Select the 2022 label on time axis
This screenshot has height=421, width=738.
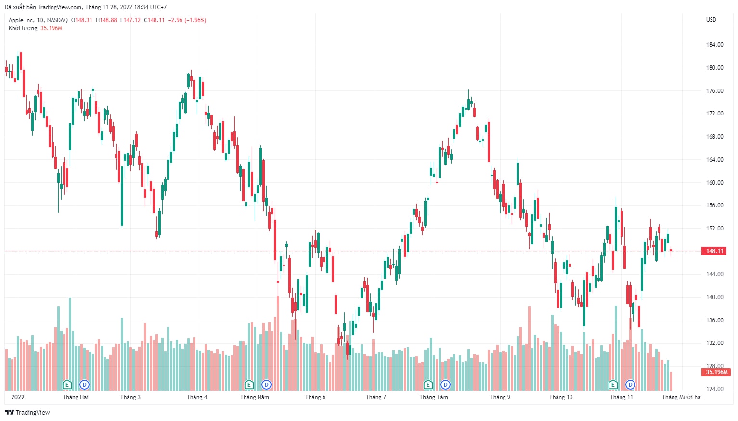(x=18, y=397)
